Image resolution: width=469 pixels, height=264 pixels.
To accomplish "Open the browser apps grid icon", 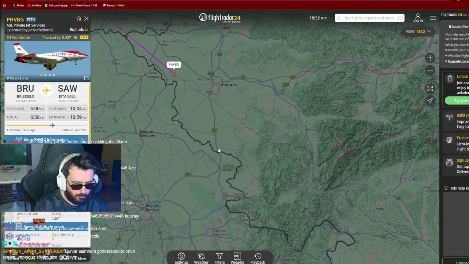I will point(4,5).
